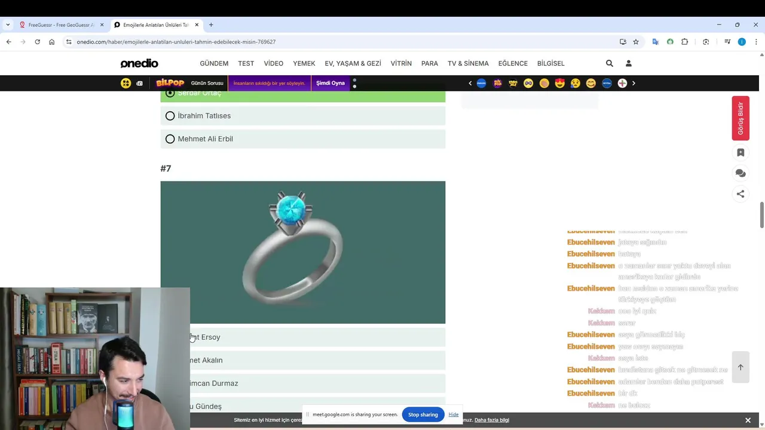Click Stop sharing in the Meet bar

(x=423, y=414)
